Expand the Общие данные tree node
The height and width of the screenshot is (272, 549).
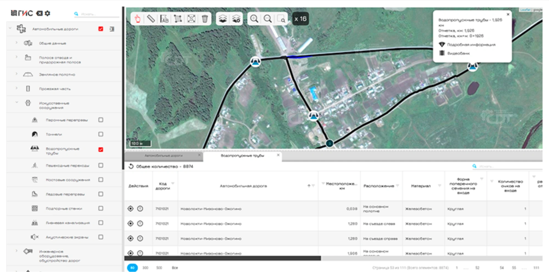(x=16, y=43)
